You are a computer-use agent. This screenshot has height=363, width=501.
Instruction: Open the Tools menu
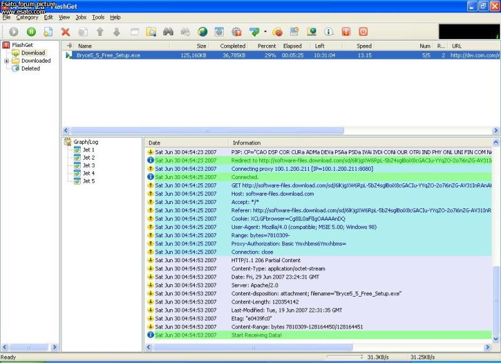click(98, 18)
